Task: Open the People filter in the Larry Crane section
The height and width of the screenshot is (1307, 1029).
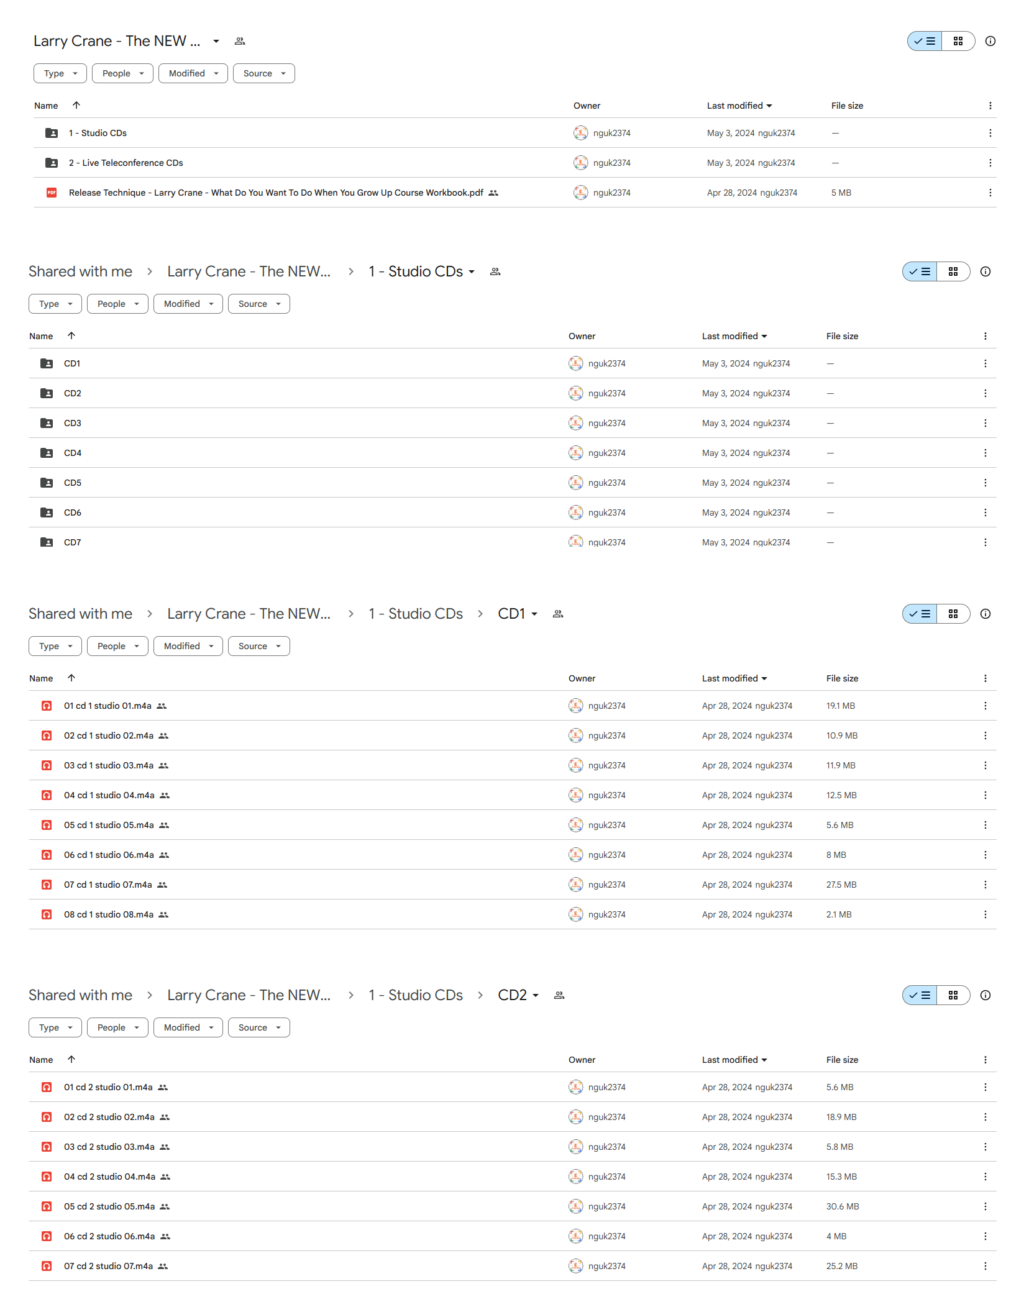Action: pyautogui.click(x=122, y=73)
